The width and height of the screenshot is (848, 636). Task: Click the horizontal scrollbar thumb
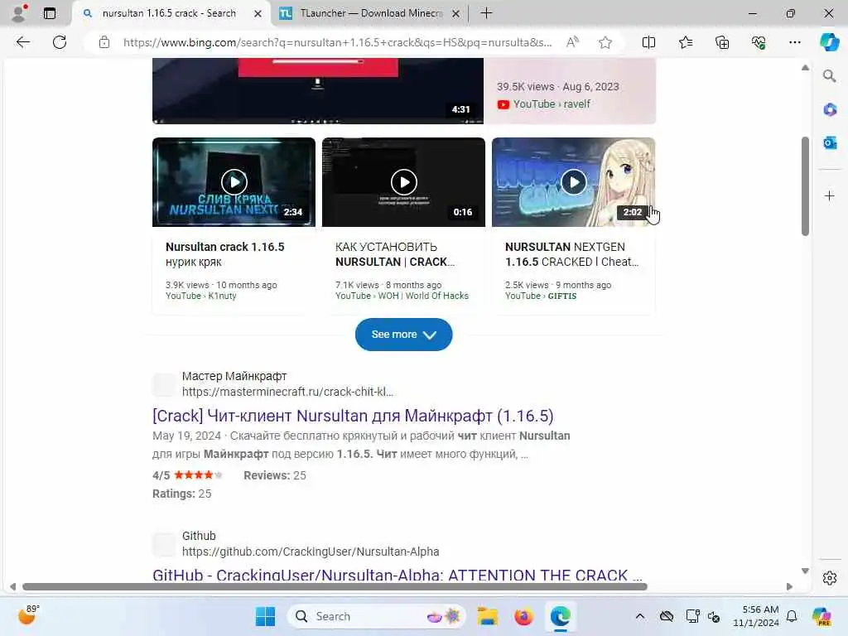pos(335,586)
